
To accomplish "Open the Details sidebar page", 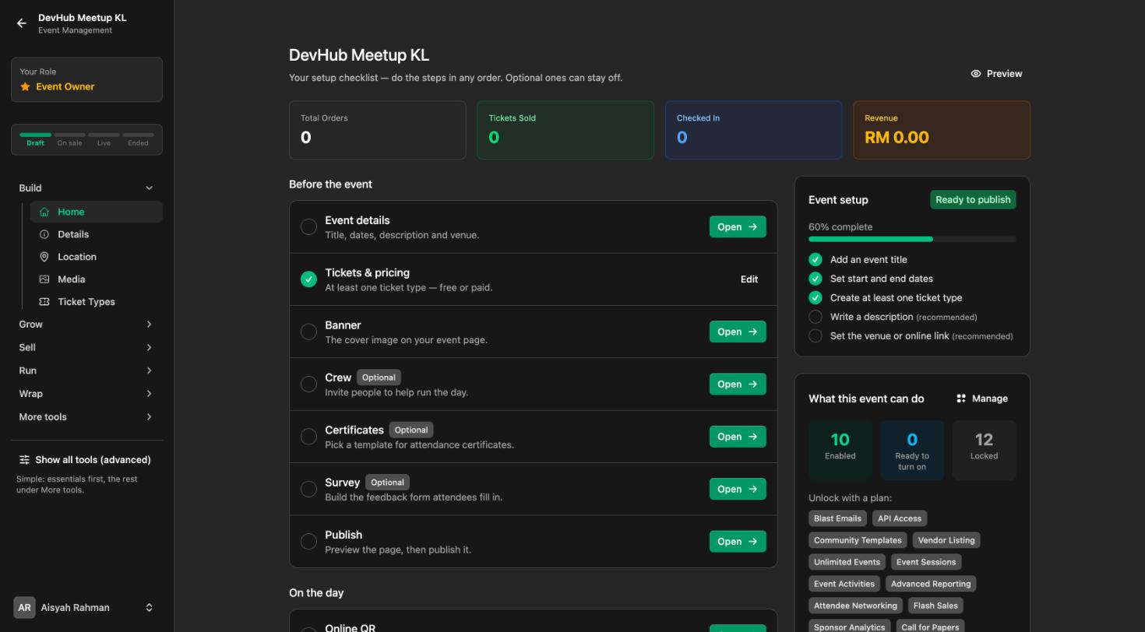I will [96, 234].
